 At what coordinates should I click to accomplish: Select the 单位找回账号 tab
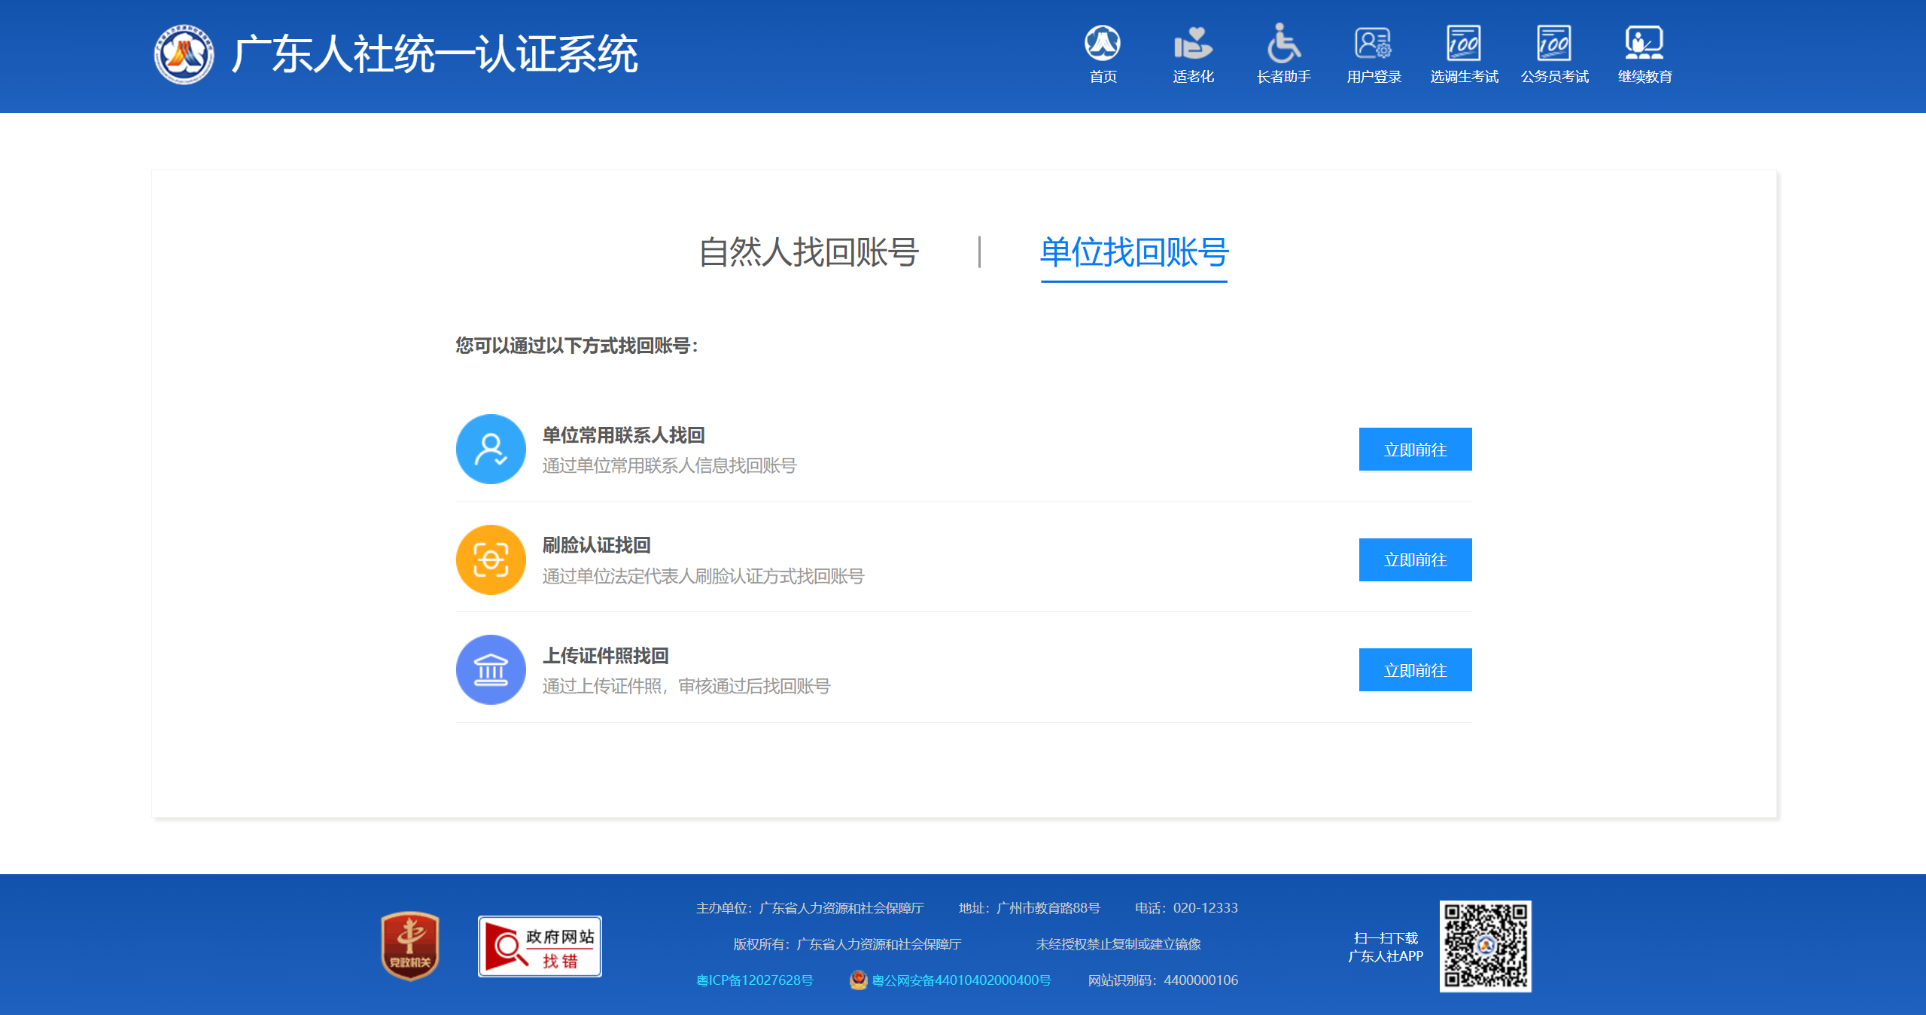point(1134,252)
